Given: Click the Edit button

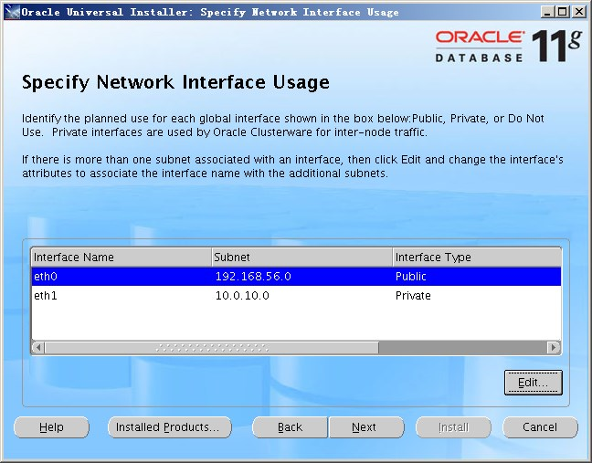Looking at the screenshot, I should tap(533, 383).
